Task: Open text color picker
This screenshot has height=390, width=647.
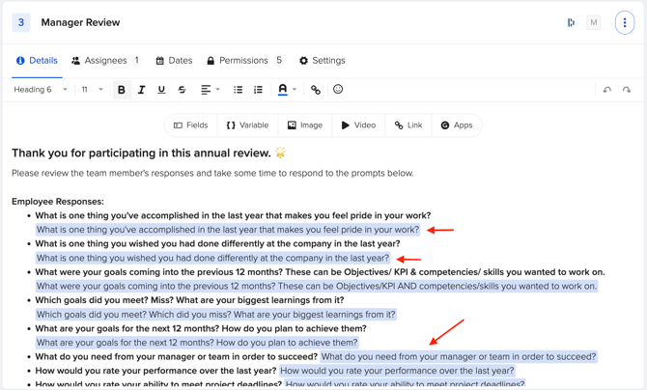Action: pos(287,90)
